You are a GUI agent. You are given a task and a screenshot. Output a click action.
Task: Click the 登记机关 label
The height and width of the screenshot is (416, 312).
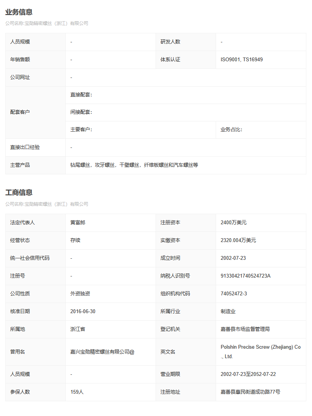pos(170,329)
